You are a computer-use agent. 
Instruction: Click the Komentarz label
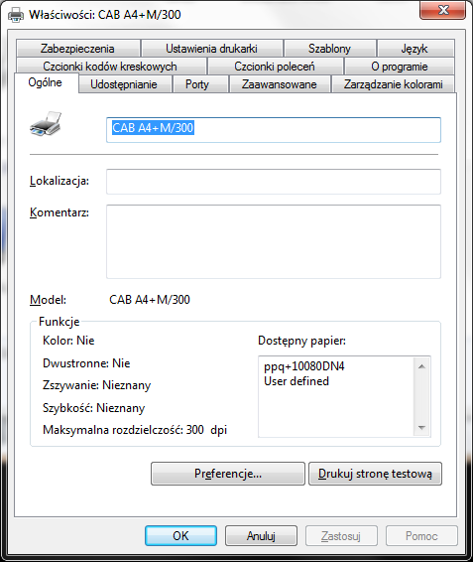[x=59, y=212]
